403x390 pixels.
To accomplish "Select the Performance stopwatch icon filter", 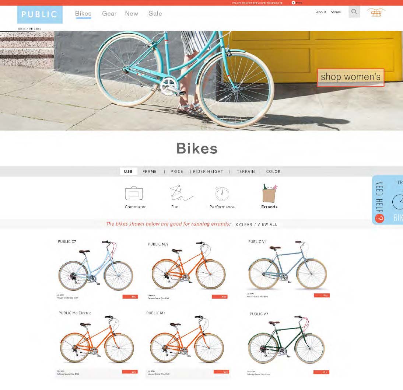I will tap(222, 194).
